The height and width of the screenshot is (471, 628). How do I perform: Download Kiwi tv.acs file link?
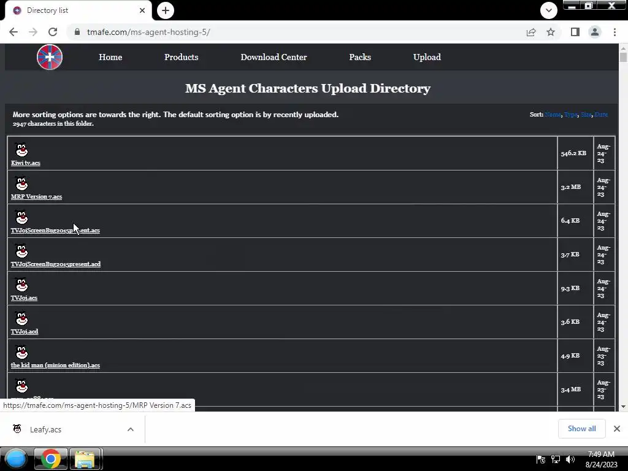pos(26,163)
